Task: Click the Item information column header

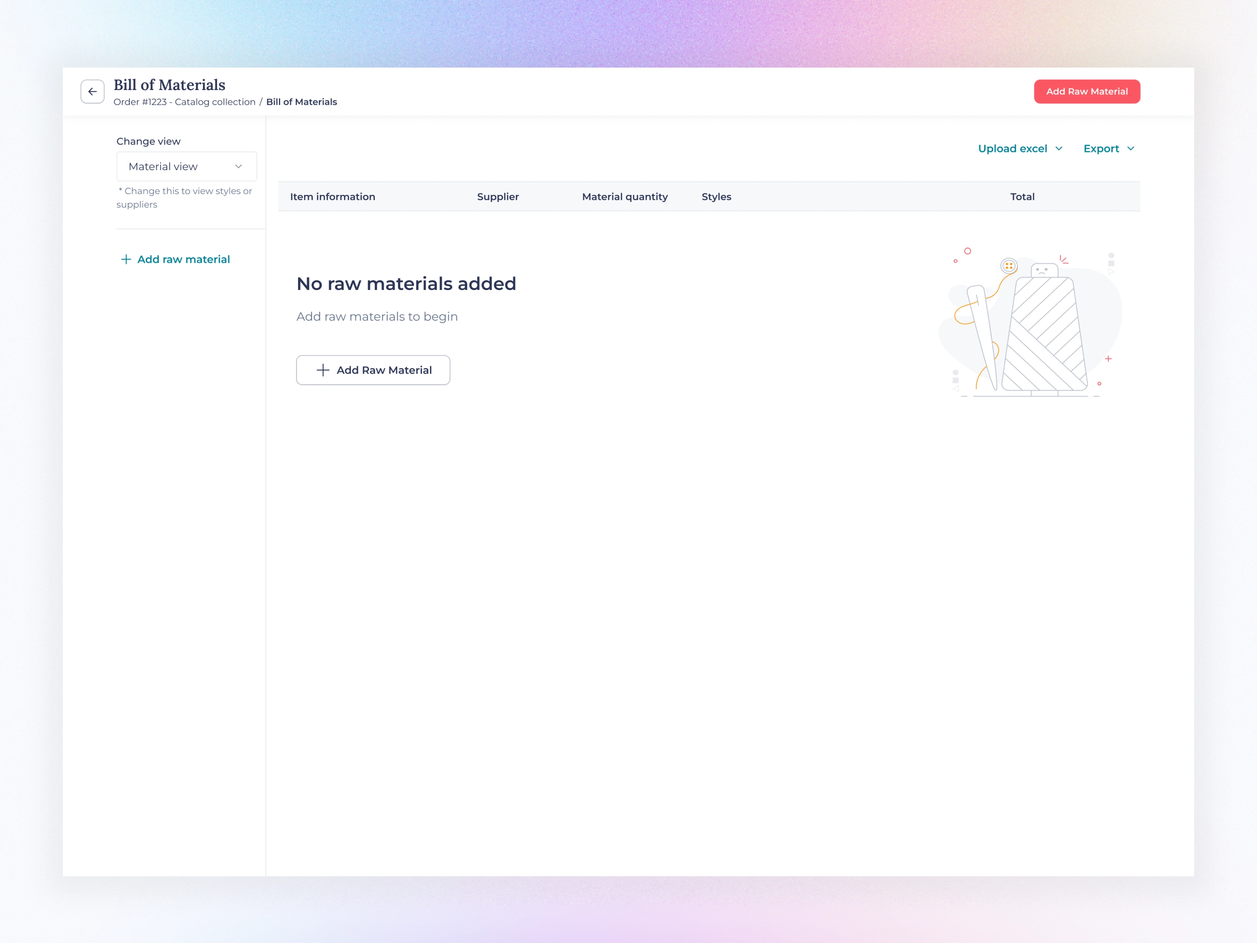Action: pyautogui.click(x=332, y=197)
